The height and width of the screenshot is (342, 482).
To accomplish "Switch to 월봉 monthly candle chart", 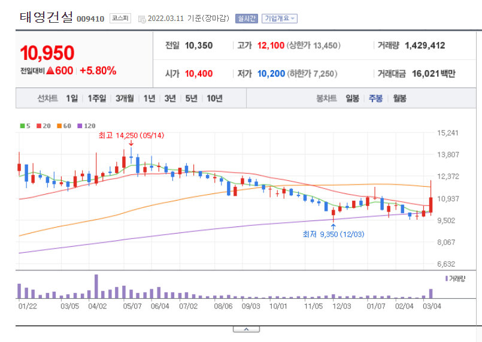I will pyautogui.click(x=399, y=98).
